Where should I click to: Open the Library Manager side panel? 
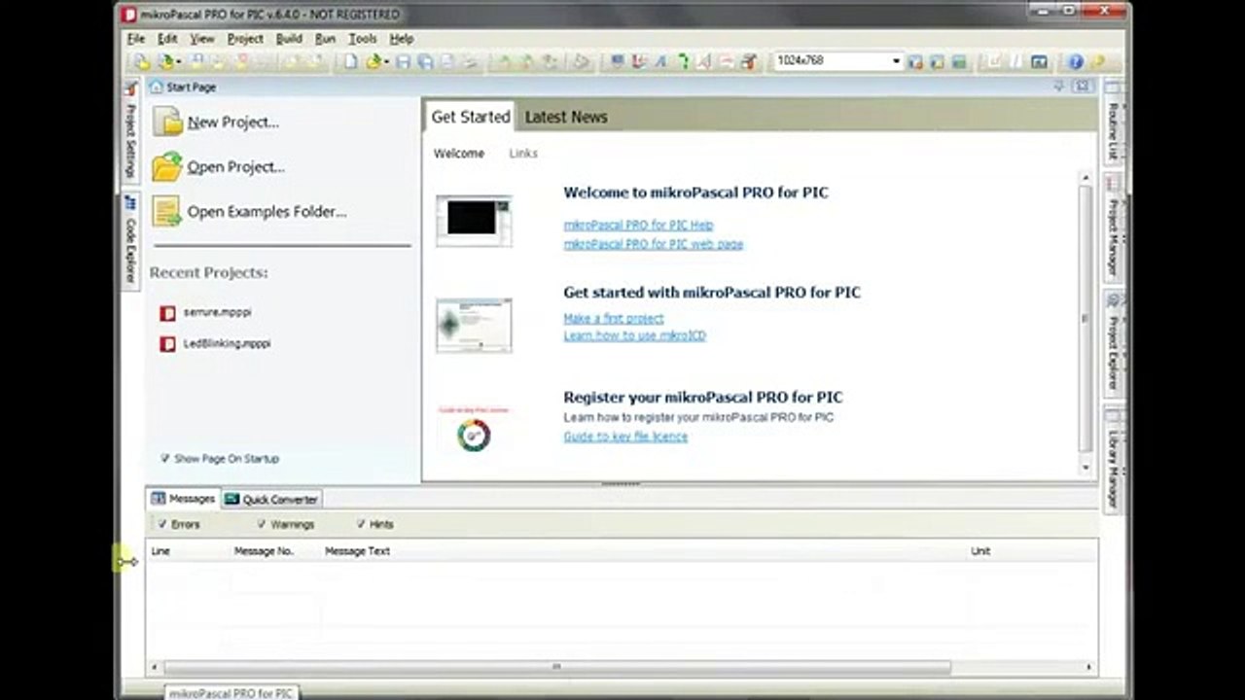1114,459
